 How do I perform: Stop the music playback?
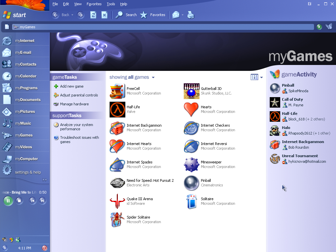pos(19,200)
